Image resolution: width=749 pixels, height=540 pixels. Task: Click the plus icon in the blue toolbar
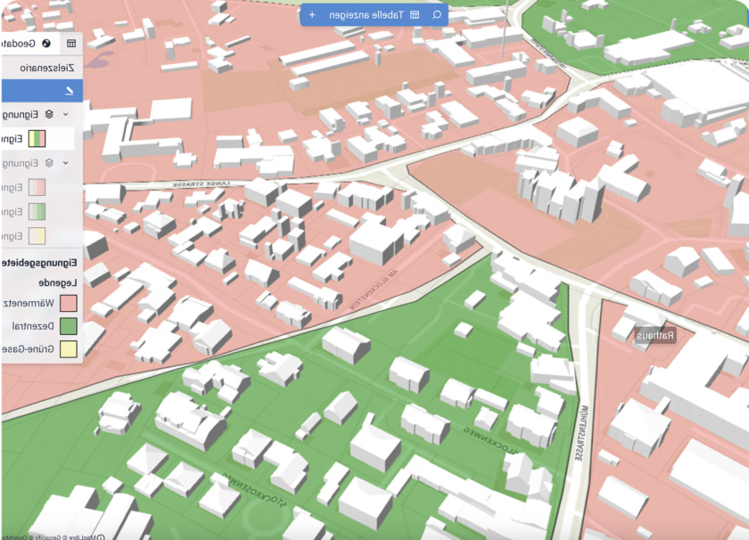pos(312,15)
